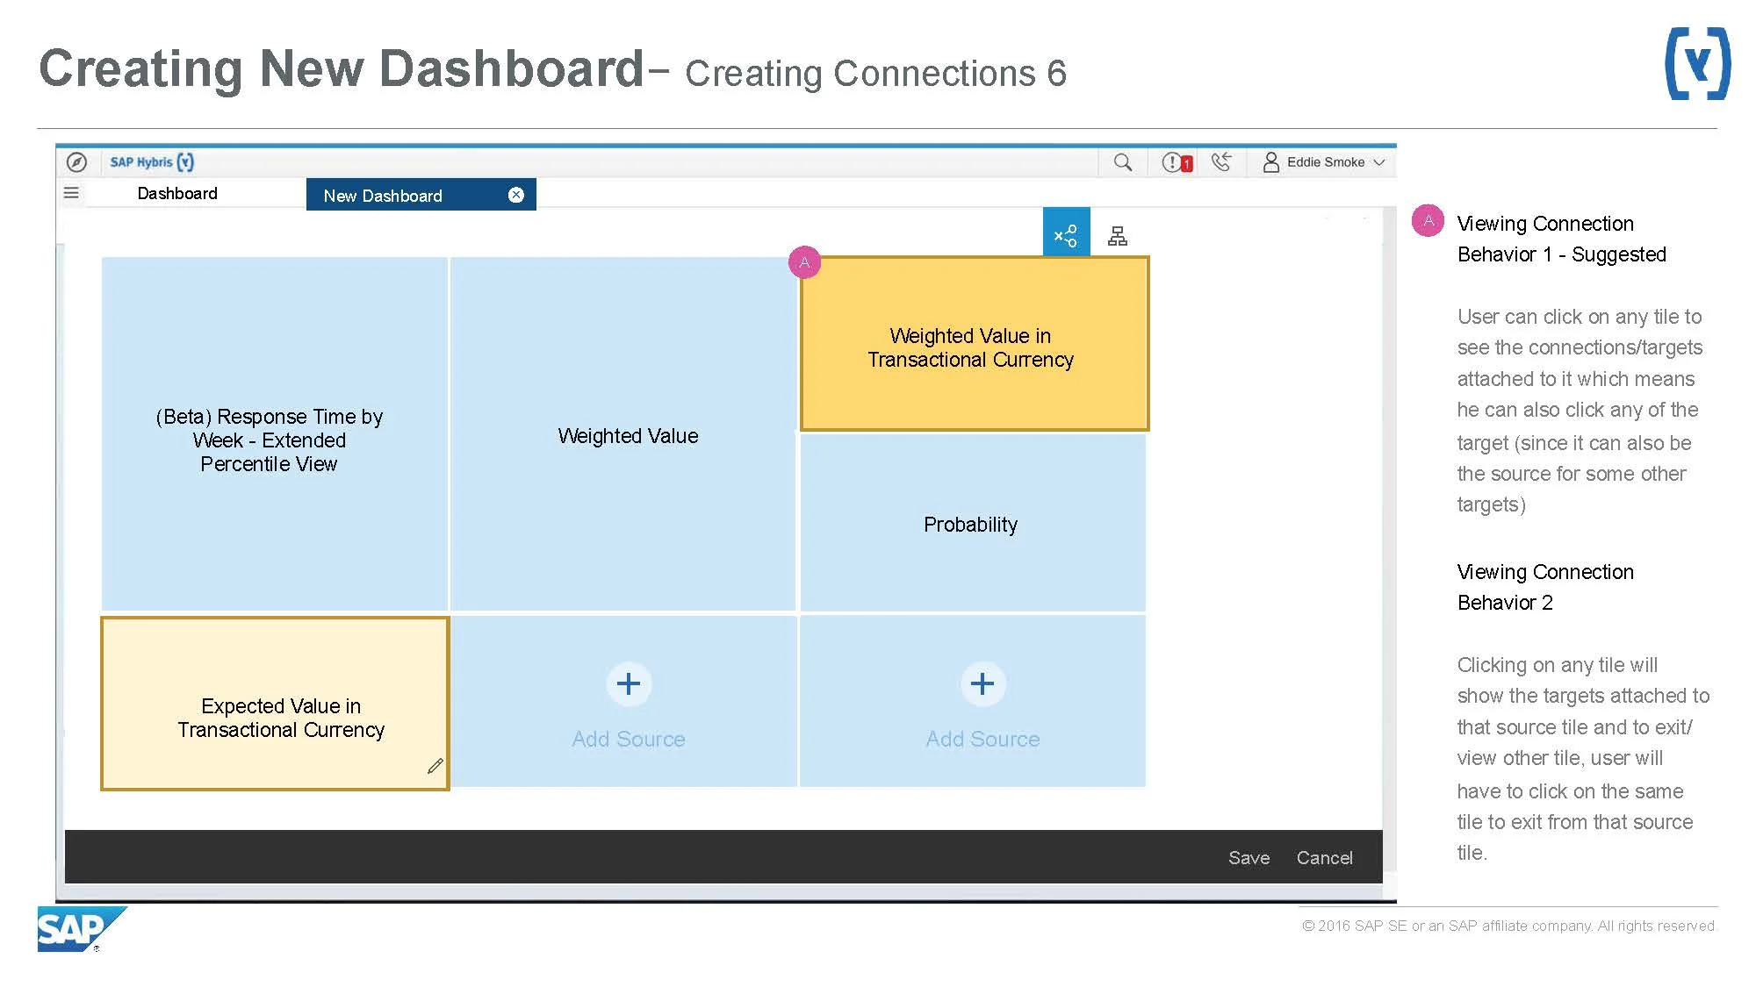Click the hierarchy layout icon
Image resolution: width=1756 pixels, height=987 pixels.
pos(1117,235)
